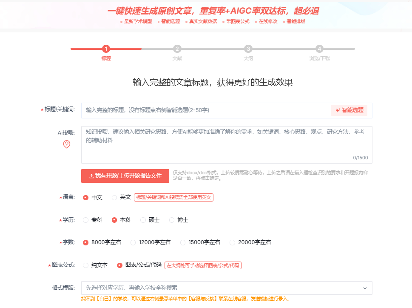Click step 3 大纲 circle icon
Viewport: 412px width, 308px height.
coord(248,49)
